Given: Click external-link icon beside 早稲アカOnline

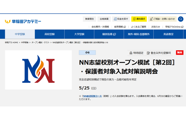Looking at the screenshot, I should tap(182, 27).
